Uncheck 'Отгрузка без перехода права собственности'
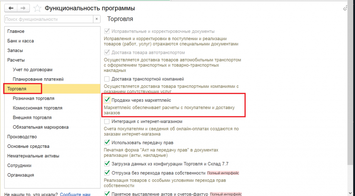This screenshot has height=196, width=355. coord(107,173)
